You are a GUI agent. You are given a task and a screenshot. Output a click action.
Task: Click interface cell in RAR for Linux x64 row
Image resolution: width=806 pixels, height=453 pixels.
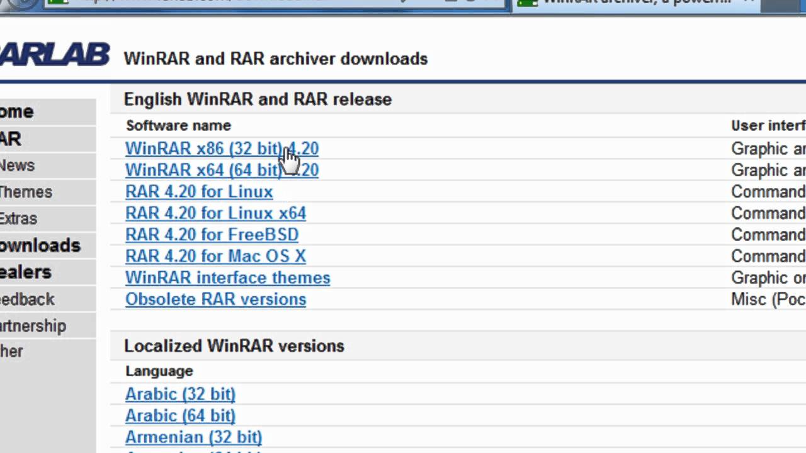(x=768, y=213)
